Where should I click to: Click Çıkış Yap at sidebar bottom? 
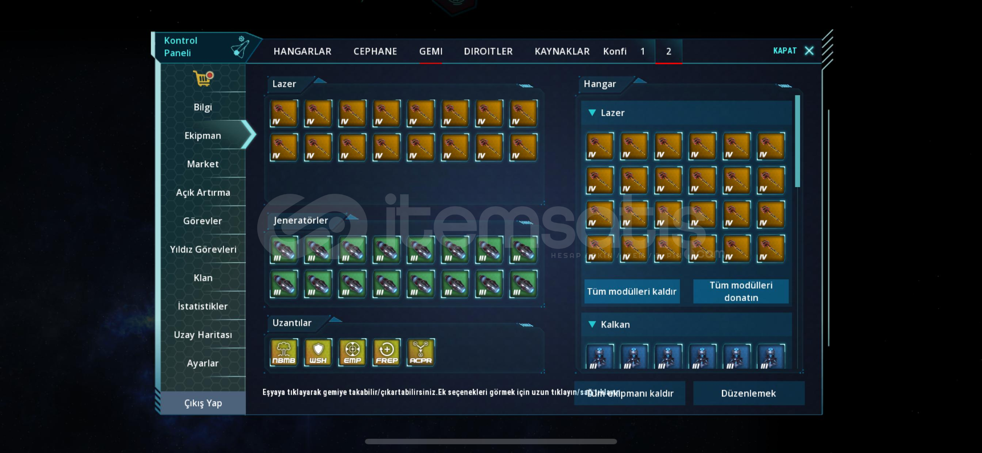click(x=203, y=403)
